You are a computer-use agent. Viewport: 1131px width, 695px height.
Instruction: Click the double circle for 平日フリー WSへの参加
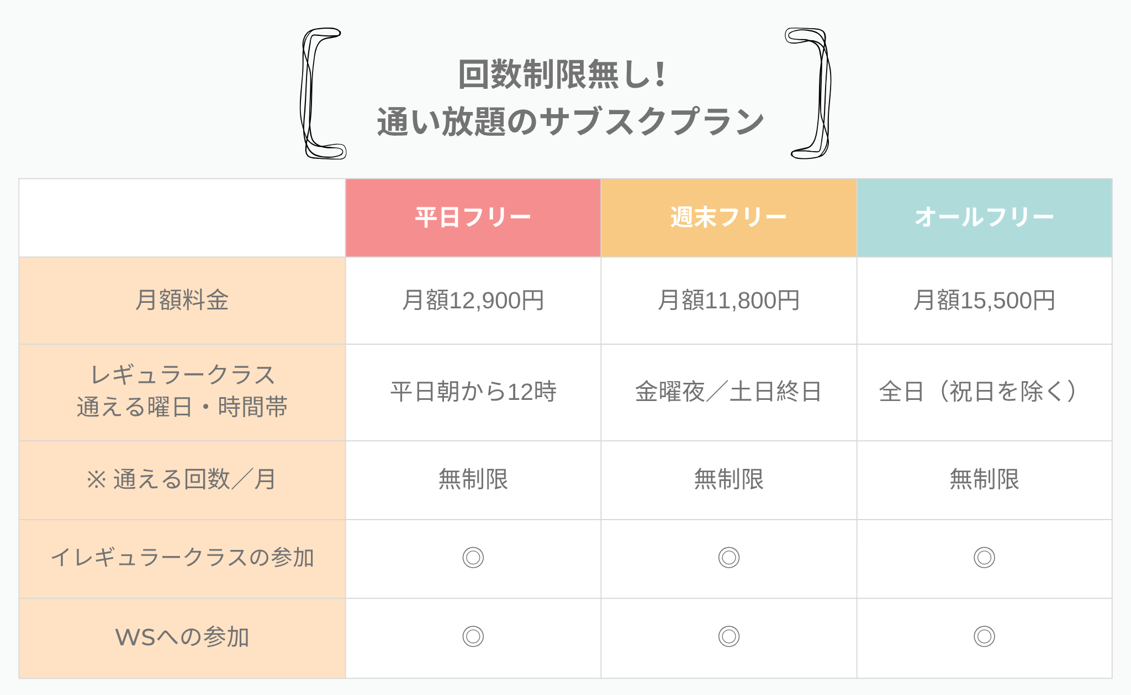[x=473, y=637]
